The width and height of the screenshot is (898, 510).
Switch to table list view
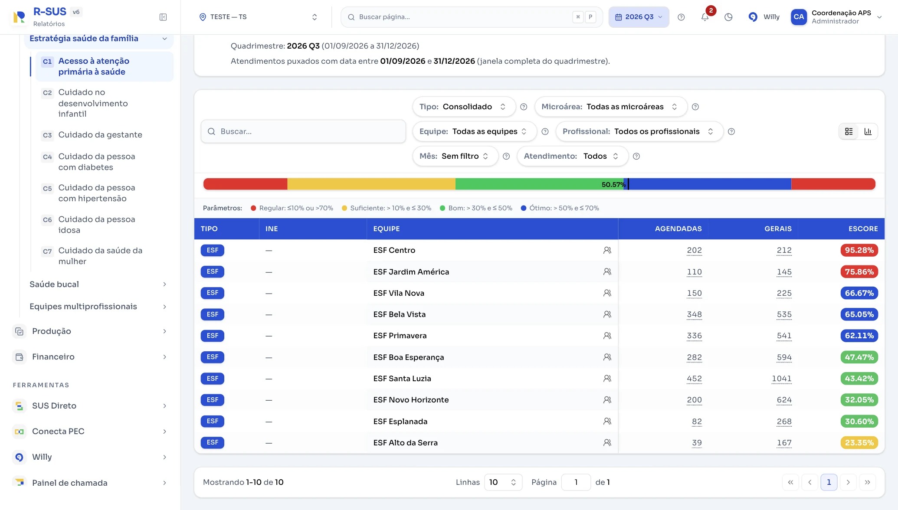(x=849, y=131)
